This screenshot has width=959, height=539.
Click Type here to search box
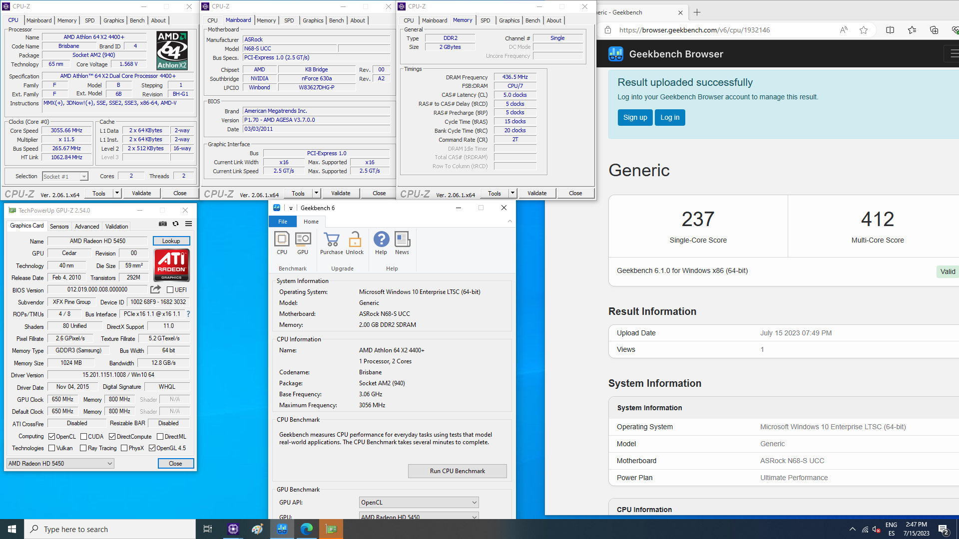click(110, 529)
